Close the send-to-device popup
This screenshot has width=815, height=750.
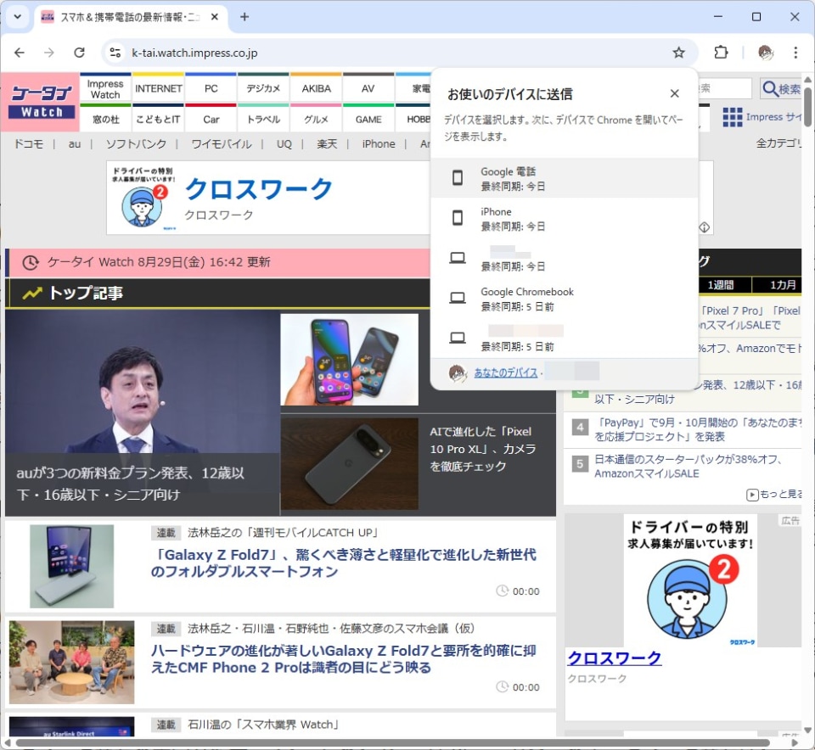(675, 93)
